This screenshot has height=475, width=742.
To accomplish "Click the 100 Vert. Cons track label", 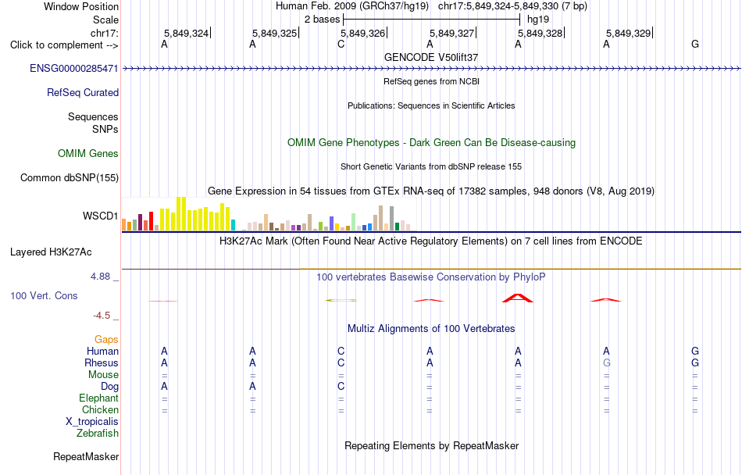I will click(44, 295).
